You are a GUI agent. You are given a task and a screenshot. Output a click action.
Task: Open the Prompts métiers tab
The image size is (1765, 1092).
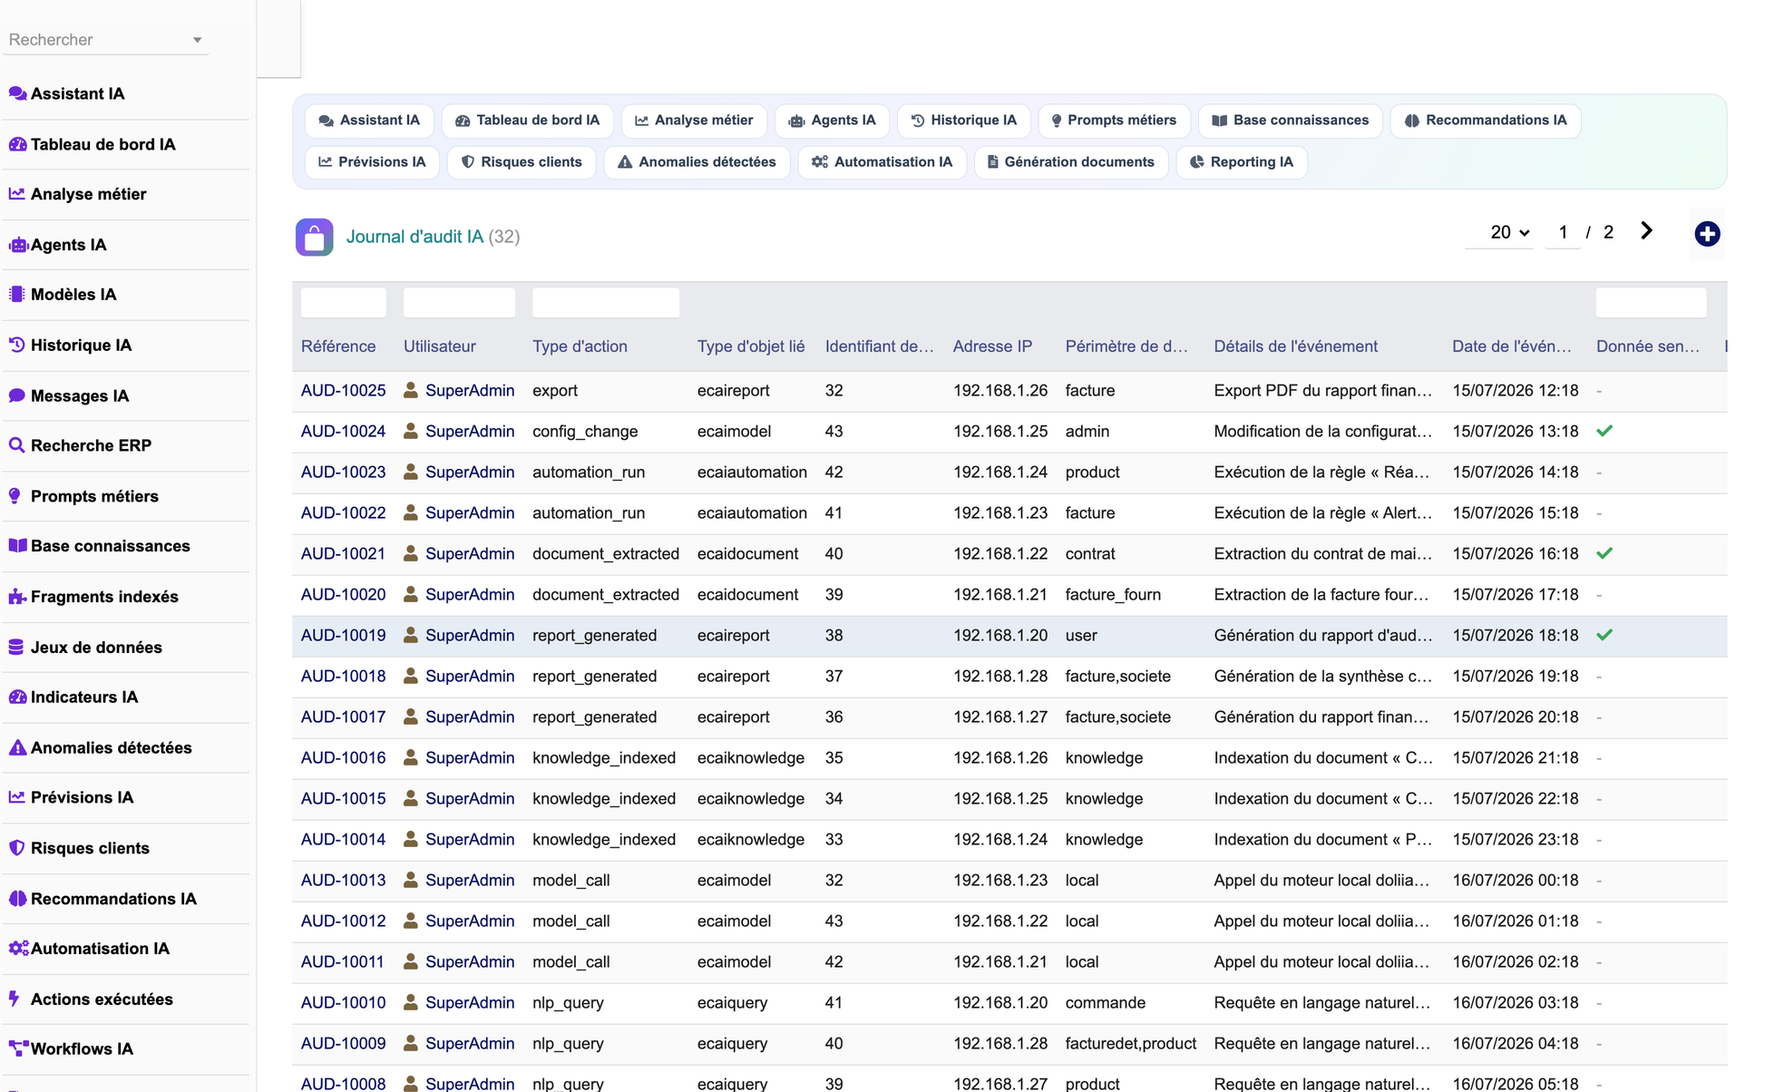click(1114, 121)
